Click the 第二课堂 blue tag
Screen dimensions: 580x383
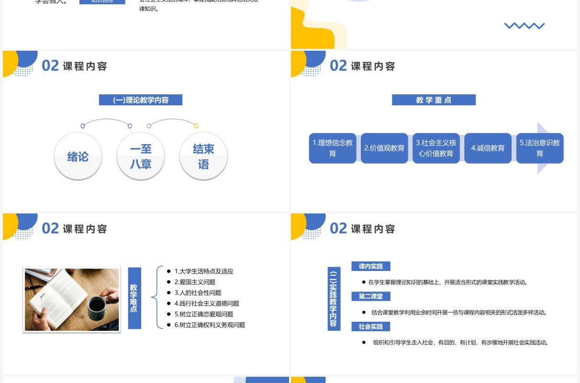(x=371, y=296)
